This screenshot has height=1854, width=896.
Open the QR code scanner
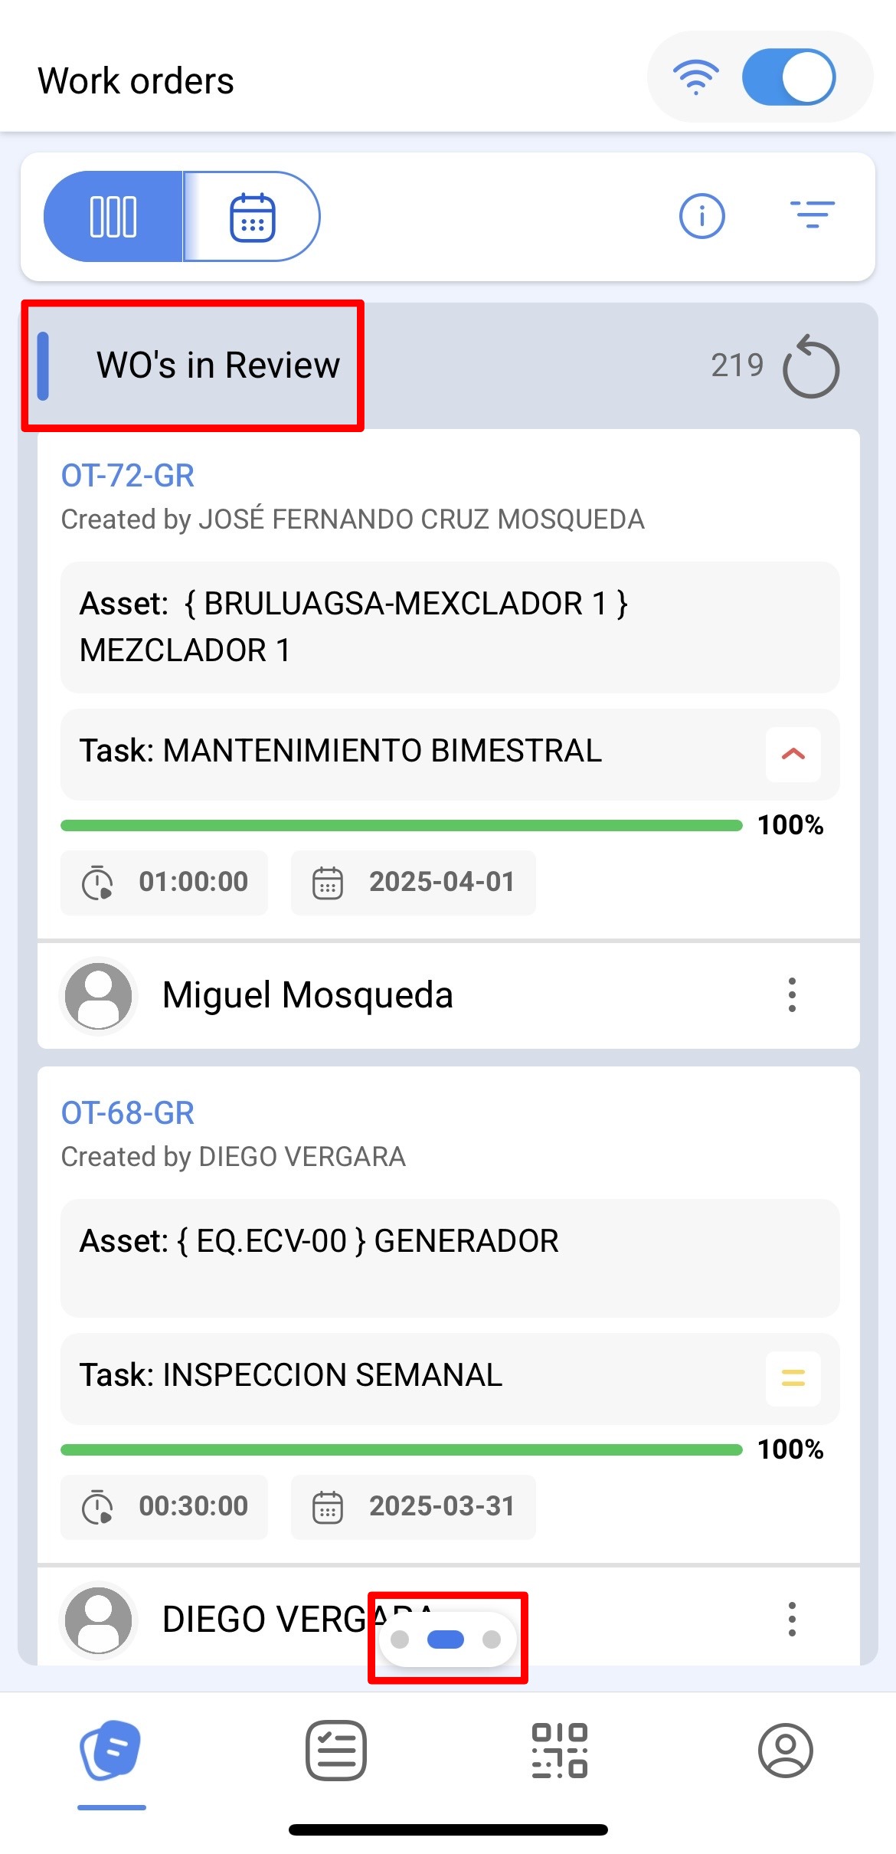click(x=560, y=1751)
